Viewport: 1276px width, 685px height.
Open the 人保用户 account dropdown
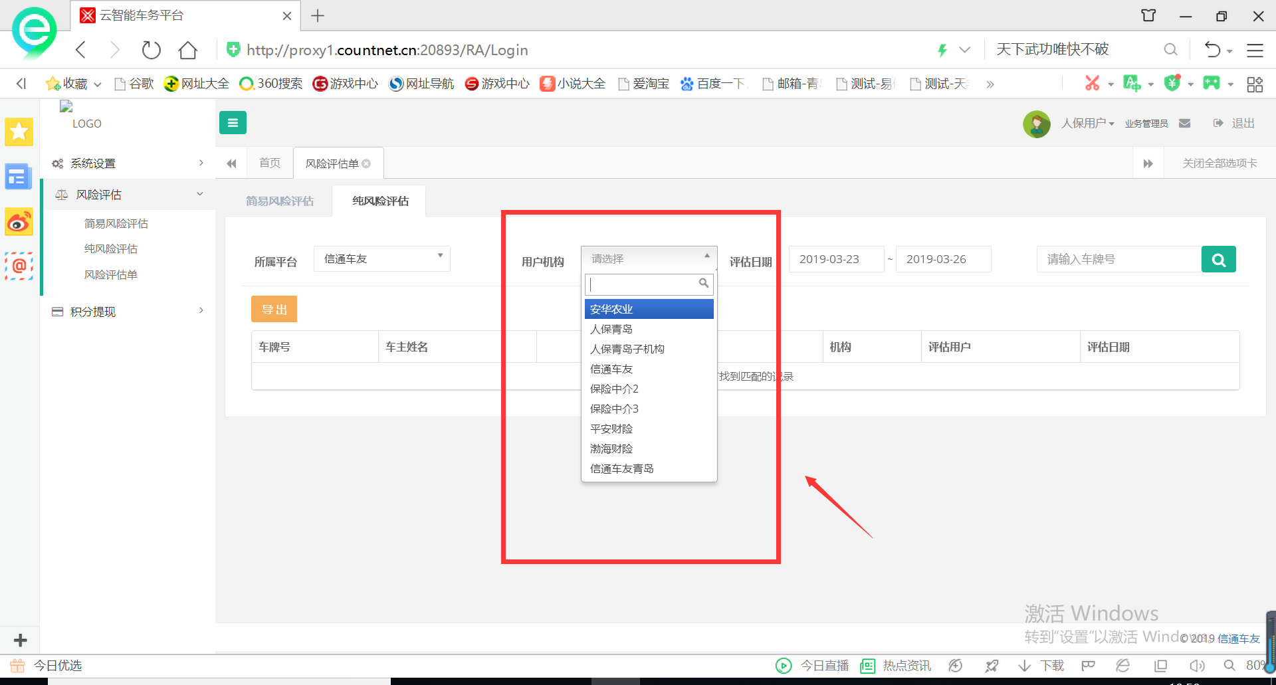click(x=1087, y=124)
